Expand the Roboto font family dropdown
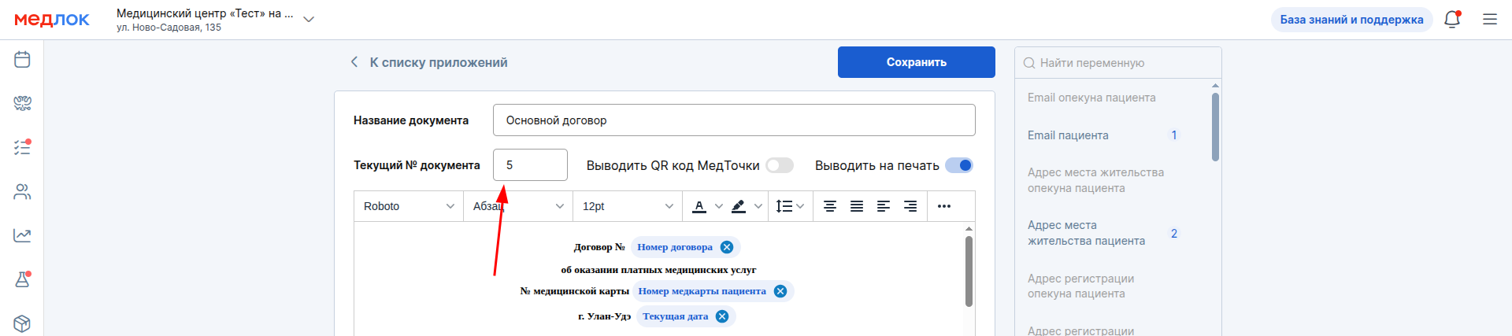The width and height of the screenshot is (1512, 336). [x=409, y=206]
